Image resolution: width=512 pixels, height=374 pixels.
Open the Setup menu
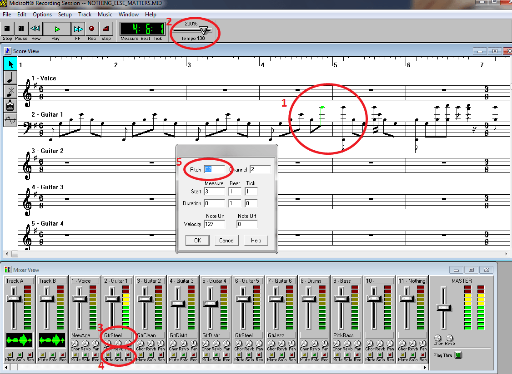65,15
